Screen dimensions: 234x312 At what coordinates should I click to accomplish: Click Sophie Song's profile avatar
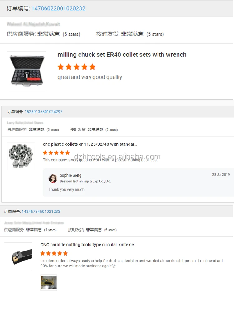53,178
